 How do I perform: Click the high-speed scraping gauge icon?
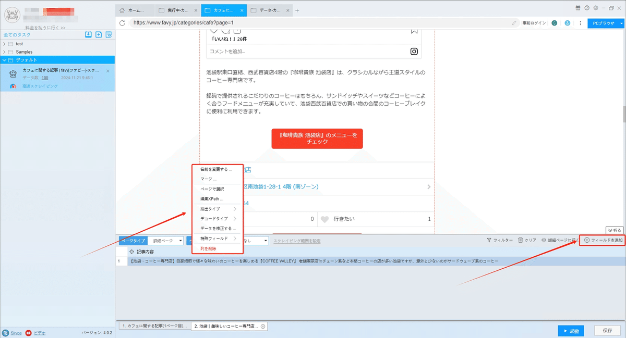(x=14, y=86)
